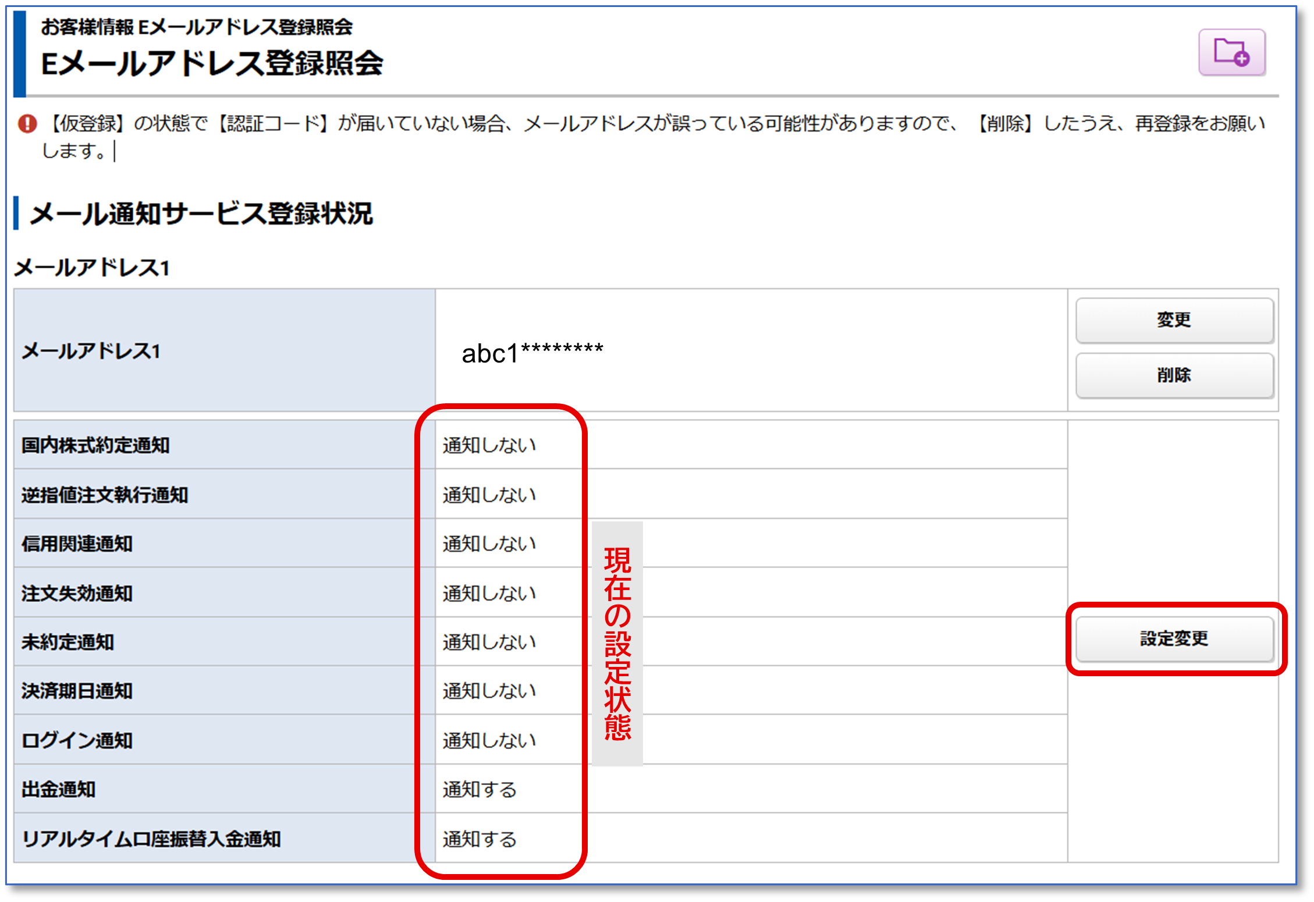Click the 決済期日通知 row label
The height and width of the screenshot is (902, 1314).
click(77, 691)
